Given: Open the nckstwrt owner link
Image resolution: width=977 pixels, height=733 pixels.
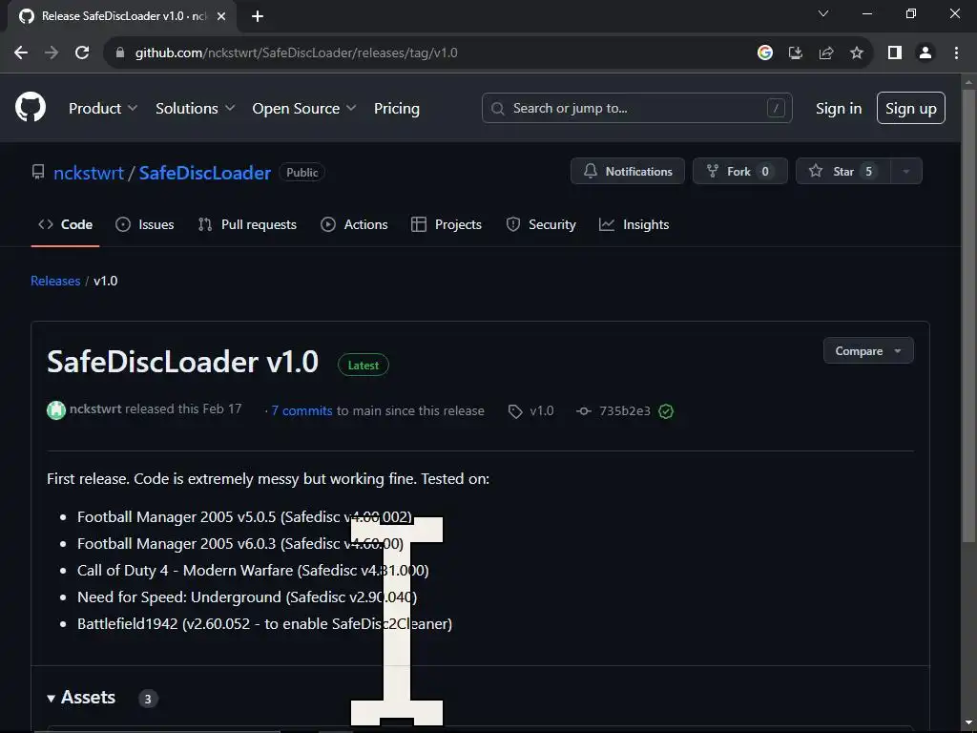Looking at the screenshot, I should pyautogui.click(x=89, y=173).
